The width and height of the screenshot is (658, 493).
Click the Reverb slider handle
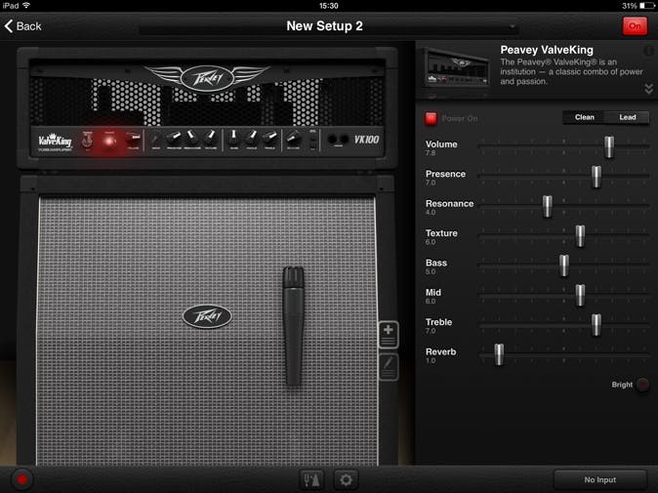[499, 354]
